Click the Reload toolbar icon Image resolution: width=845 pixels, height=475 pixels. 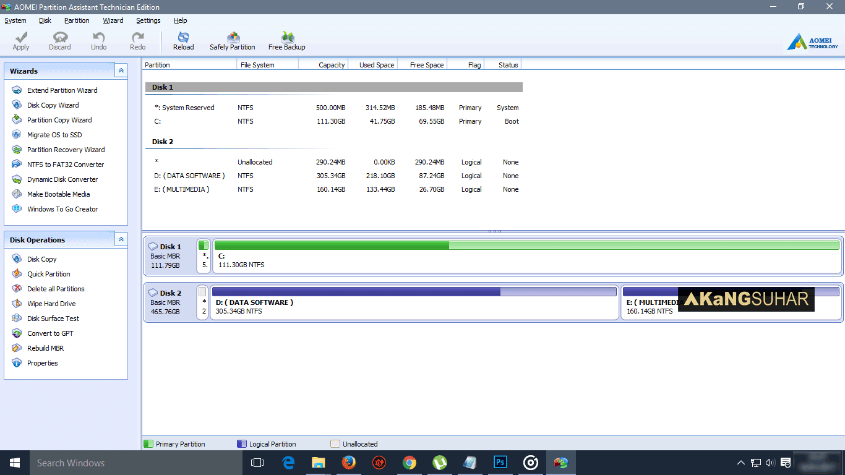tap(183, 41)
